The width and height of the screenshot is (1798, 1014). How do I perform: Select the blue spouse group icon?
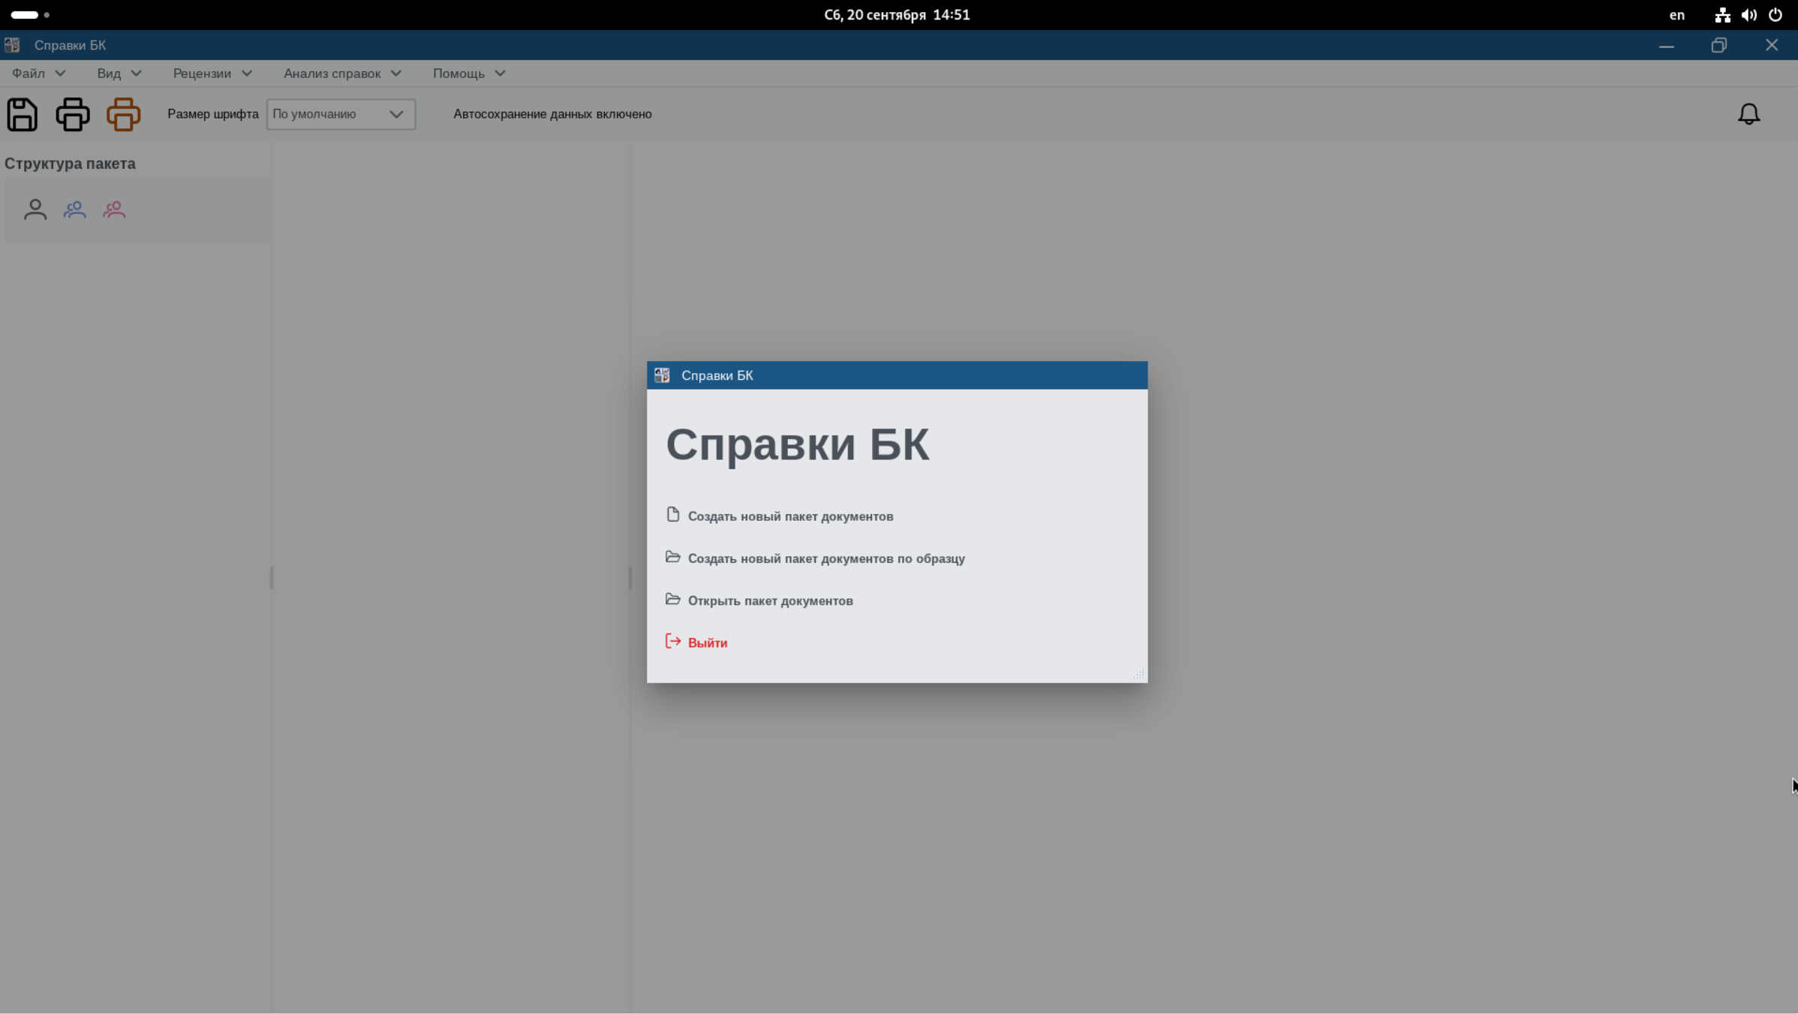coord(75,209)
